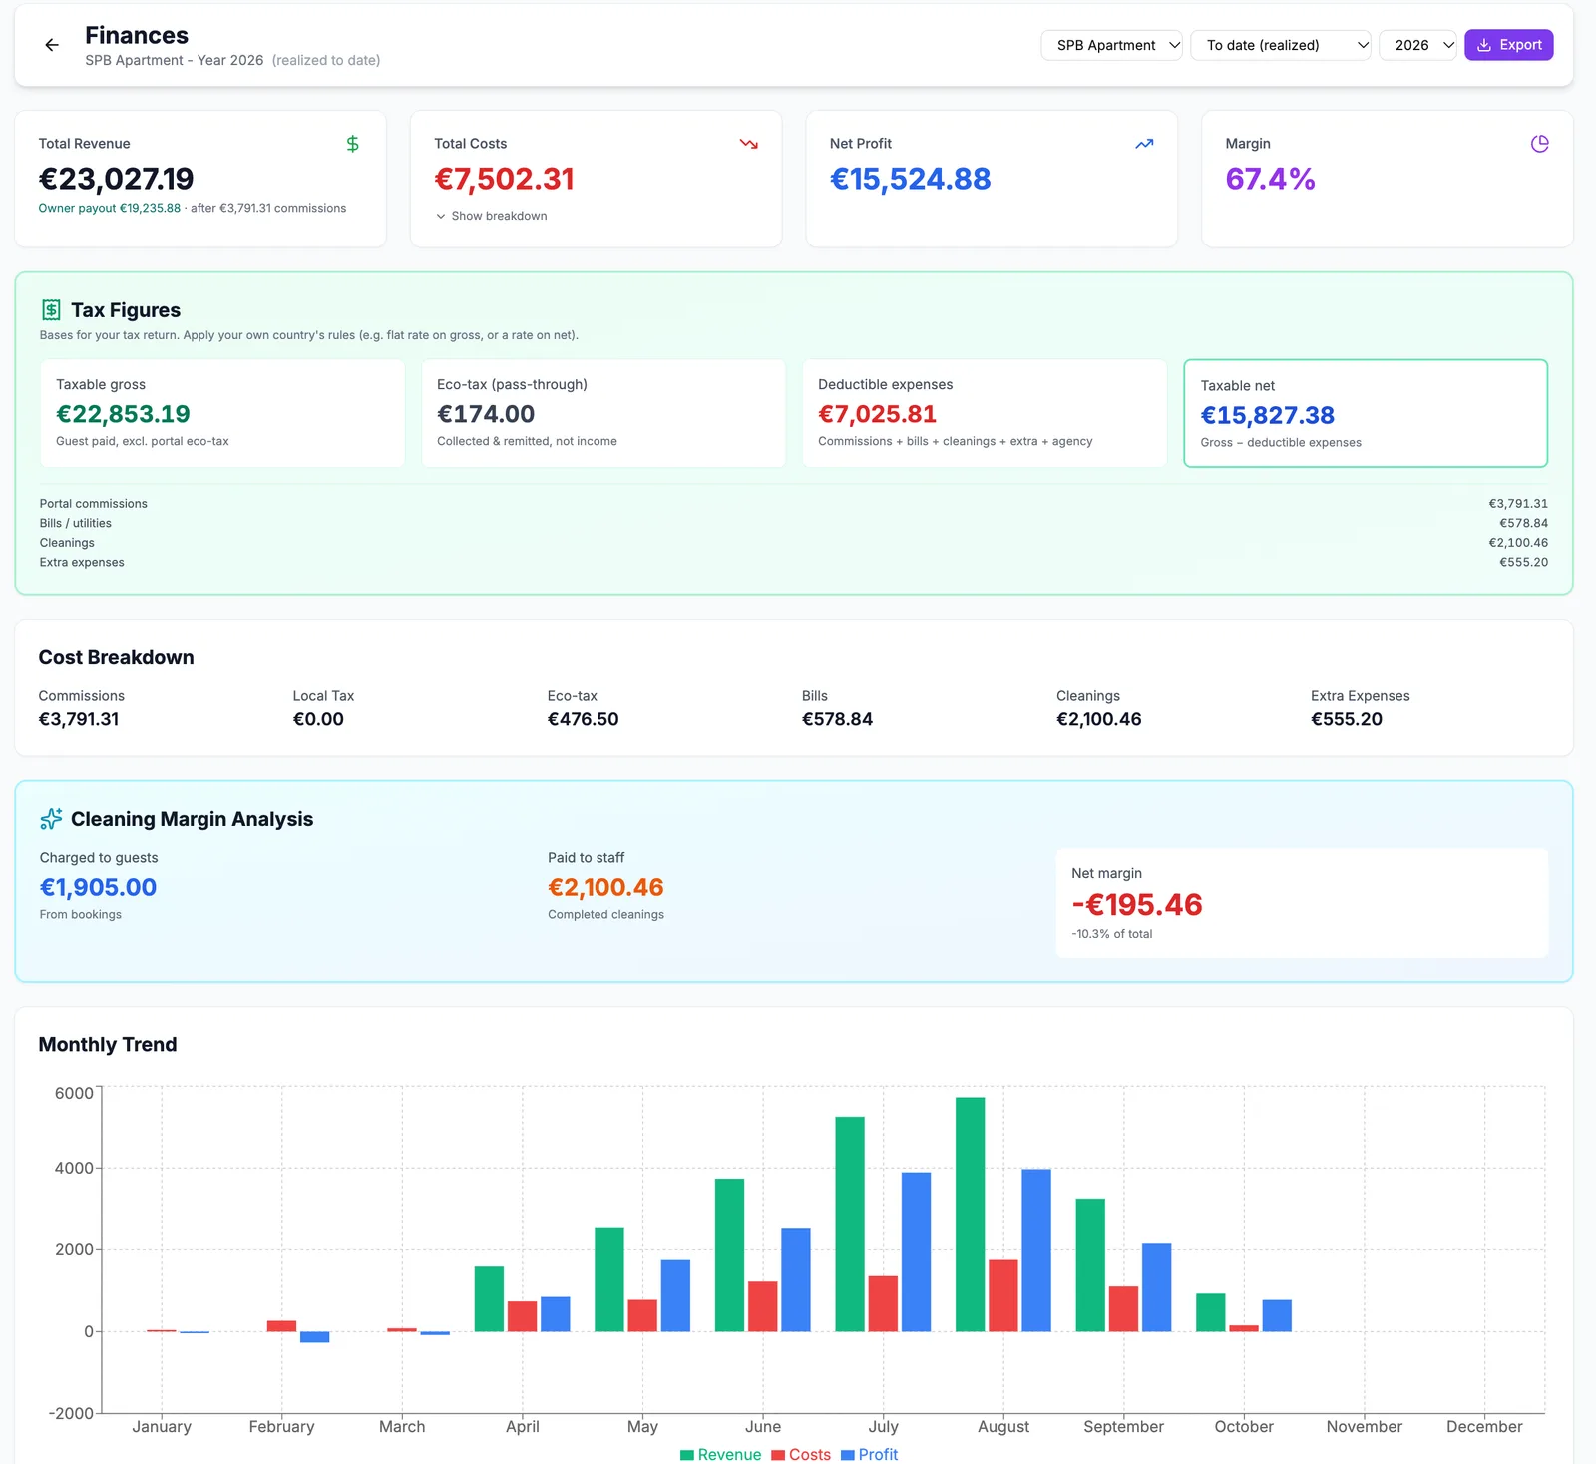Click Owner payout €19,235.88 text
Screen dimensions: 1596x1464
[x=110, y=208]
